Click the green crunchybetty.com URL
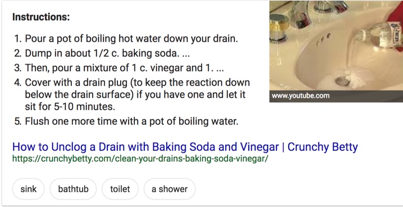Viewport: 403px width, 207px height. click(140, 158)
